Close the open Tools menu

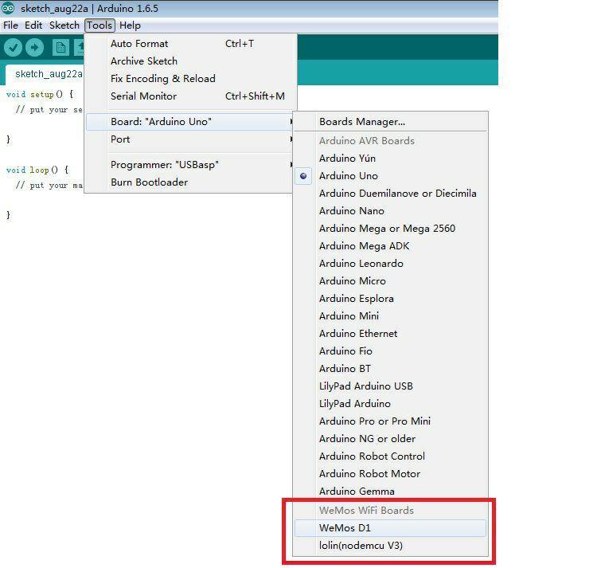(99, 25)
